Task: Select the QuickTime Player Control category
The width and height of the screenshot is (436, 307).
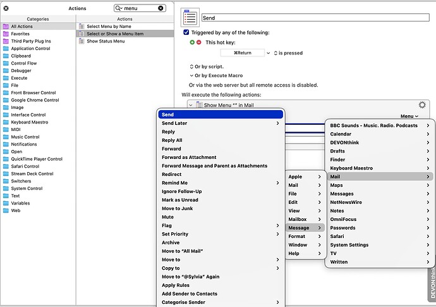Action: 38,159
